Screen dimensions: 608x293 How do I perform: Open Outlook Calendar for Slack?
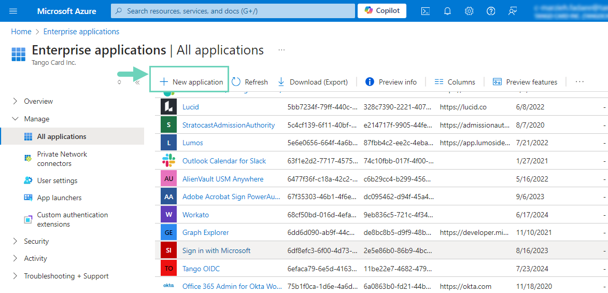(x=224, y=161)
